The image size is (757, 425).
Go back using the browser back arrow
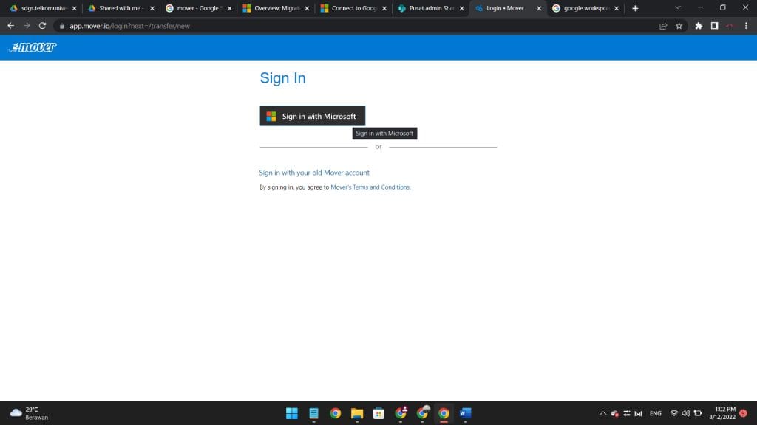pyautogui.click(x=10, y=26)
